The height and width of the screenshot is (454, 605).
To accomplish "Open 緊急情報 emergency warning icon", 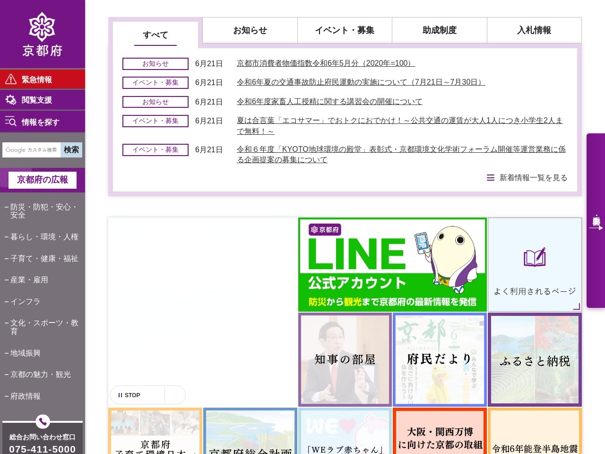I will [11, 79].
